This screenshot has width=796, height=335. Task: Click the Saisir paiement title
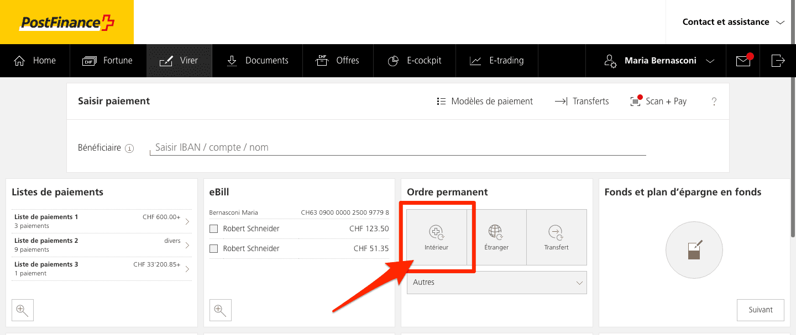pos(114,101)
